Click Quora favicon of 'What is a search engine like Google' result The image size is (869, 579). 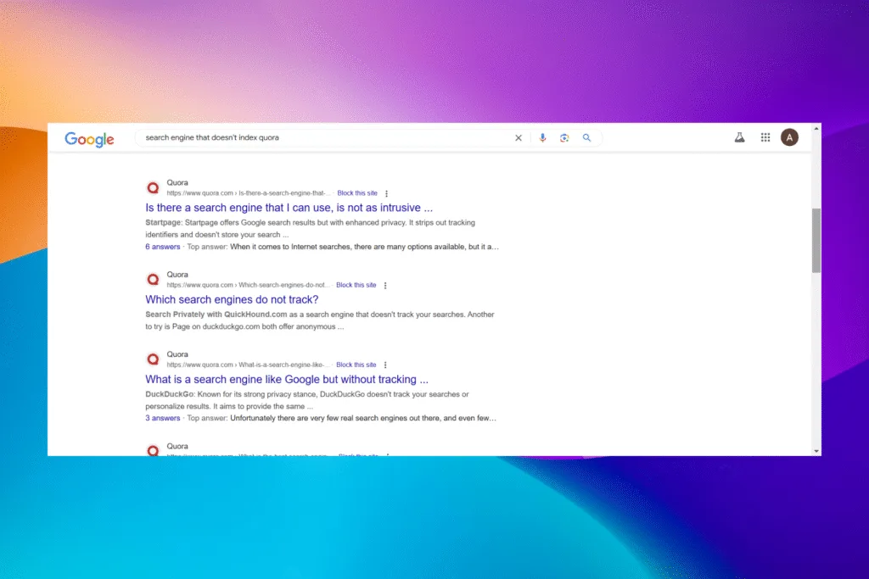153,359
